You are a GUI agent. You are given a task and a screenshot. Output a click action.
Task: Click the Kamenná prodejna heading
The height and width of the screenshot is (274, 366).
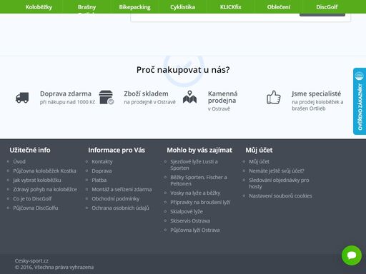(223, 97)
